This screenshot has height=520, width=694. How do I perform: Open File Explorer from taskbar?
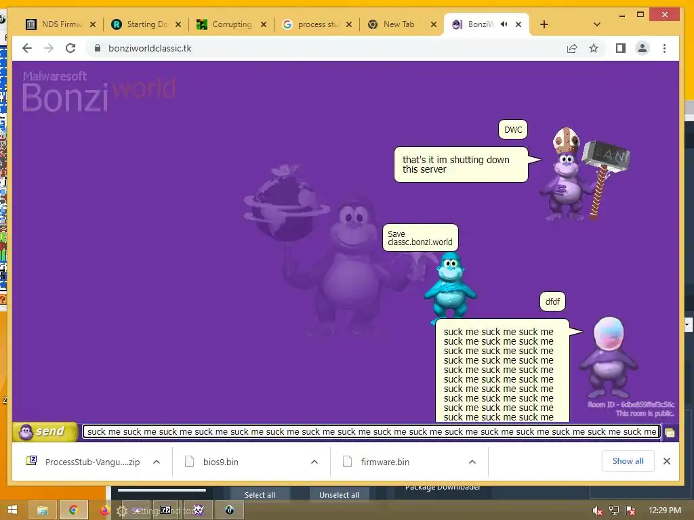coord(43,511)
